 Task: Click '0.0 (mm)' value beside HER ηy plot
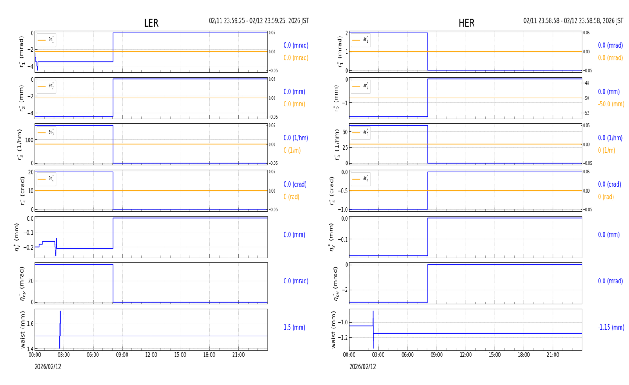[x=609, y=235]
